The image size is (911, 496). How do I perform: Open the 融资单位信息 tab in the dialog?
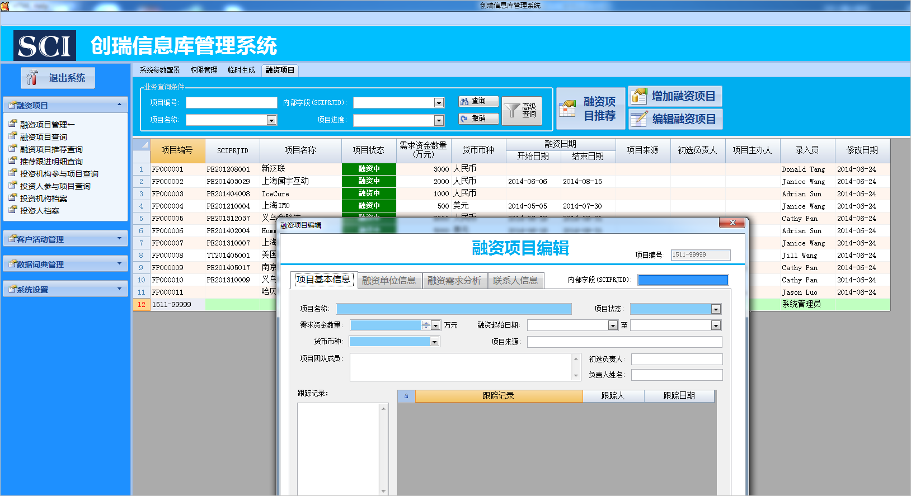[389, 280]
